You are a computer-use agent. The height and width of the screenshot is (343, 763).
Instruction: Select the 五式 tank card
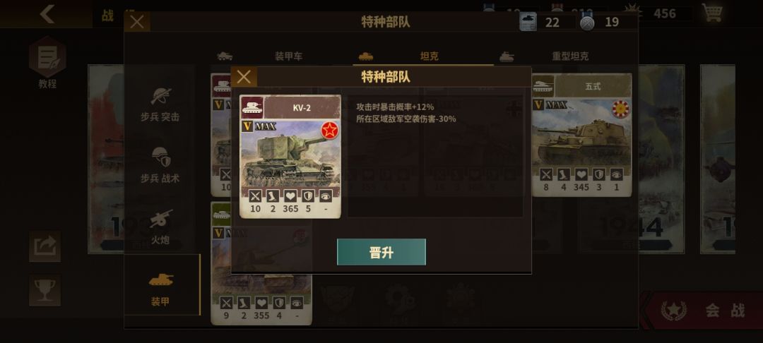tap(581, 135)
